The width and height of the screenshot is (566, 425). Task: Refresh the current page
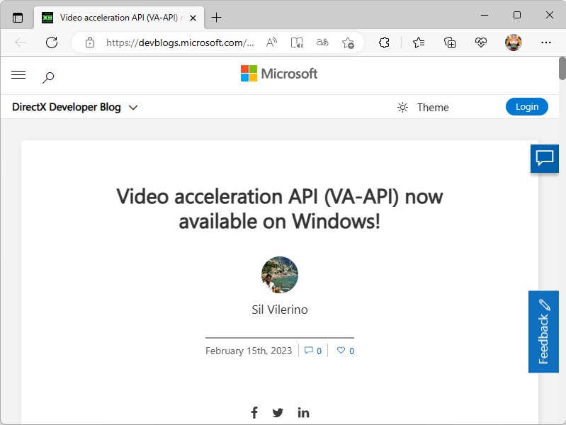coord(52,42)
